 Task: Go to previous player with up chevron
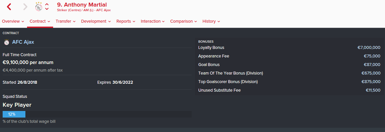[x=47, y=4]
